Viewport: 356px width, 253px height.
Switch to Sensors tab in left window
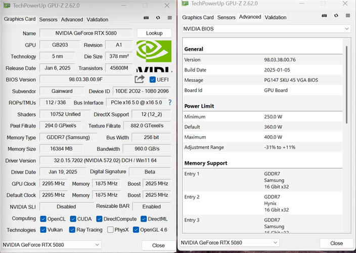tap(48, 20)
